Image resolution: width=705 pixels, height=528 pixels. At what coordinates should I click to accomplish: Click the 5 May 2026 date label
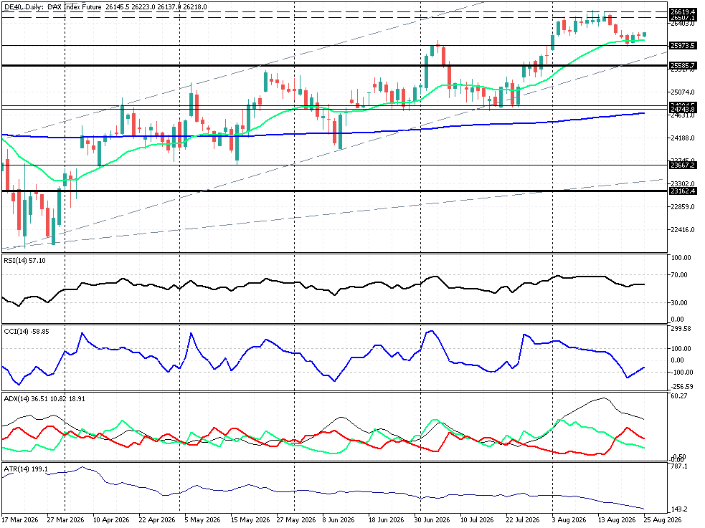pyautogui.click(x=203, y=520)
